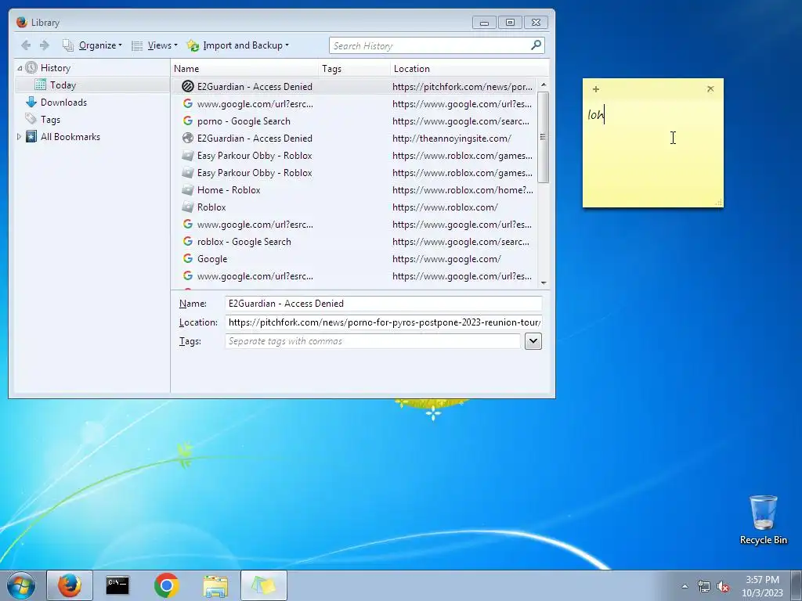Open the Views menu

point(154,45)
